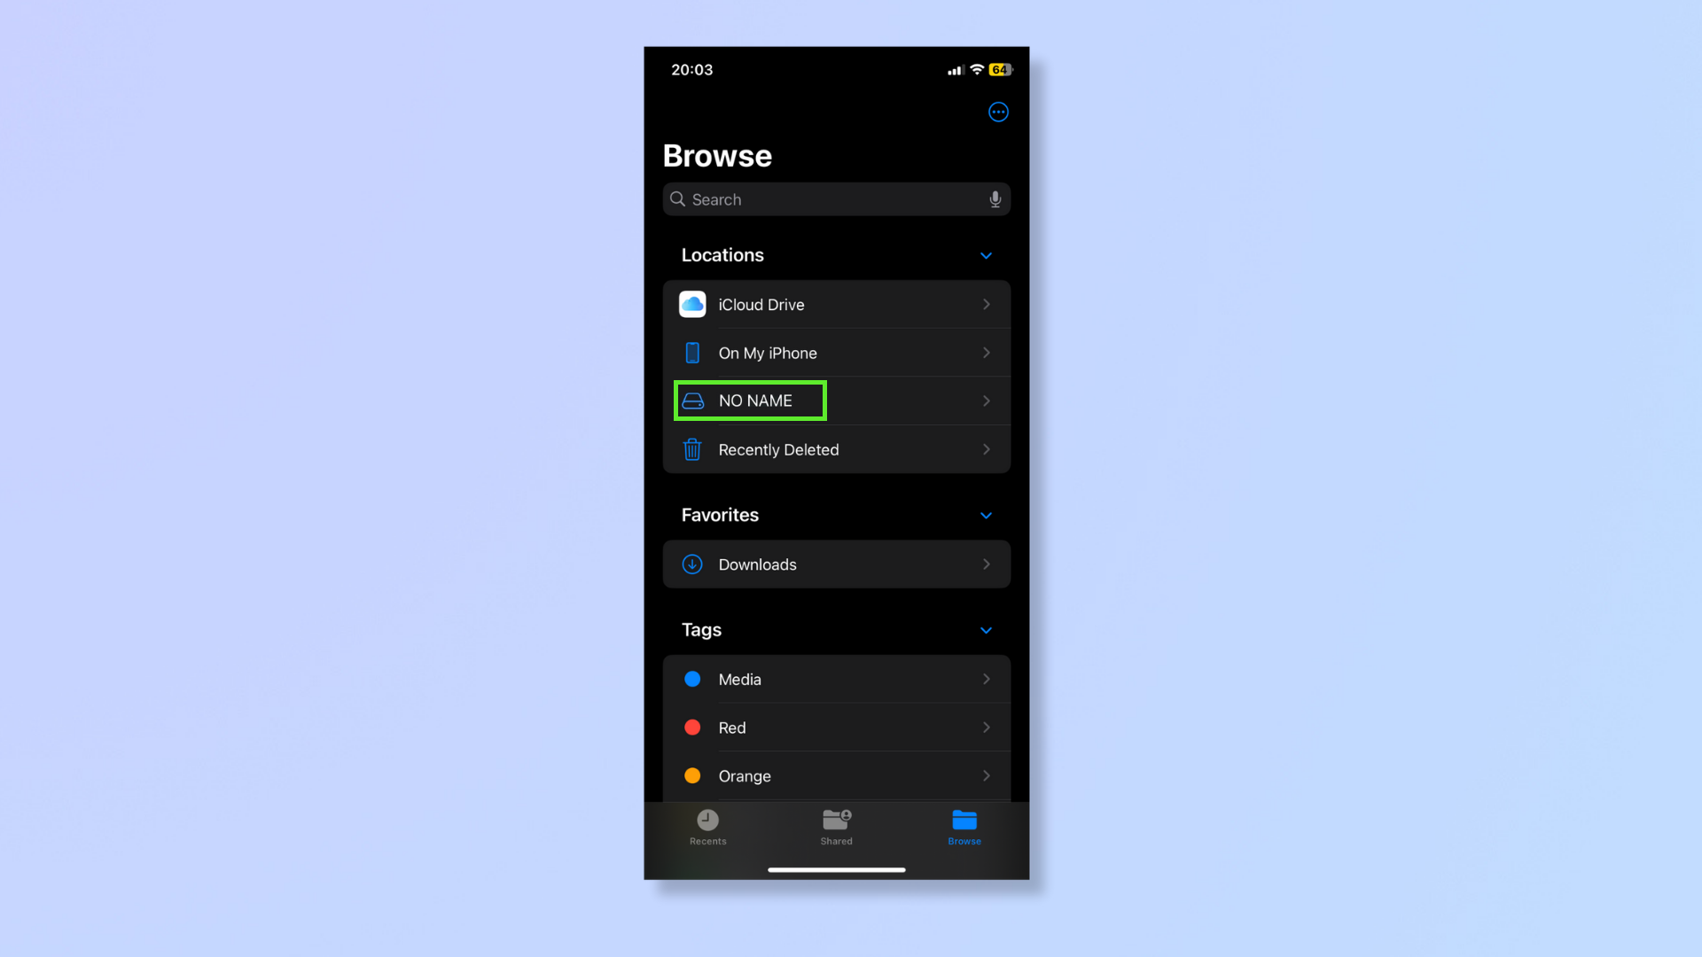Image resolution: width=1702 pixels, height=957 pixels.
Task: Open Downloads favorites folder
Action: (836, 564)
